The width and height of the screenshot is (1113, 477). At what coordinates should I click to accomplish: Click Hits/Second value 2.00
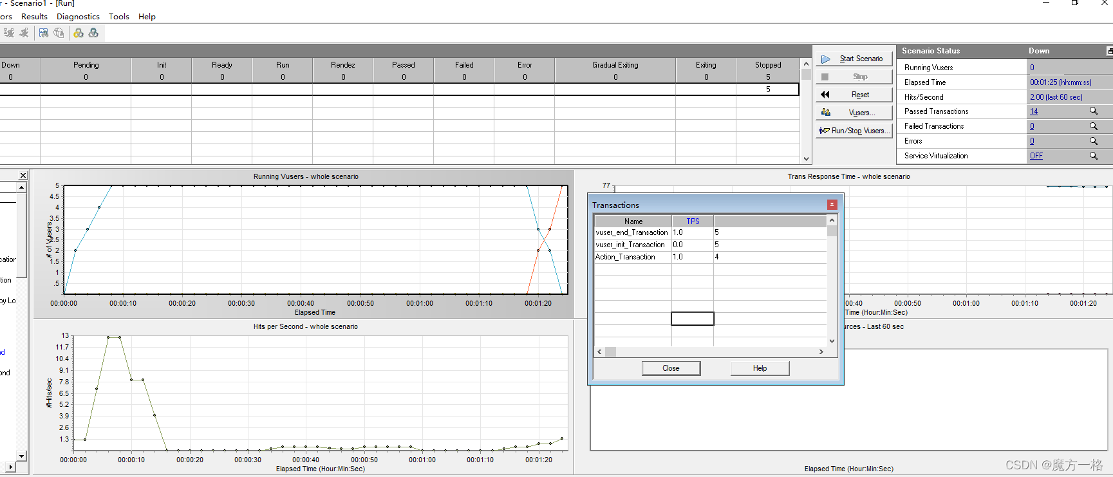pos(1056,97)
